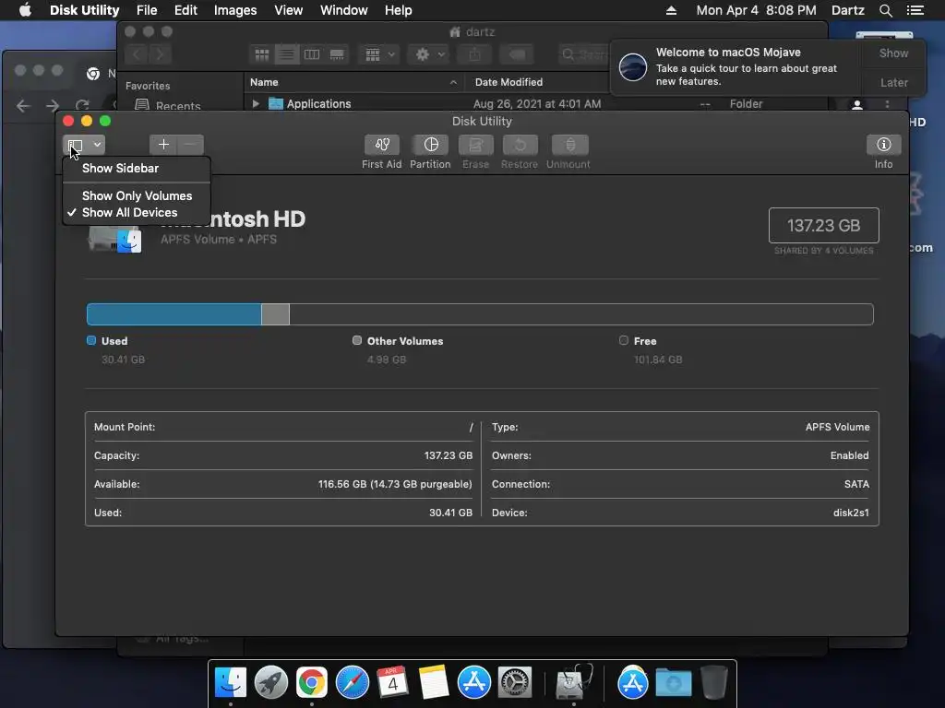Click the Macintosh HD disk icon
This screenshot has height=708, width=945.
pos(115,239)
